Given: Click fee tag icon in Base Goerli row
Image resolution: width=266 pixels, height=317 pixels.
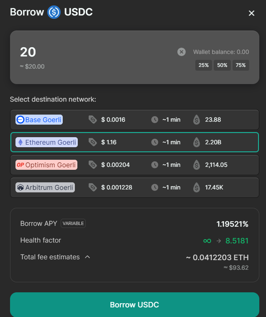Looking at the screenshot, I should pyautogui.click(x=93, y=120).
